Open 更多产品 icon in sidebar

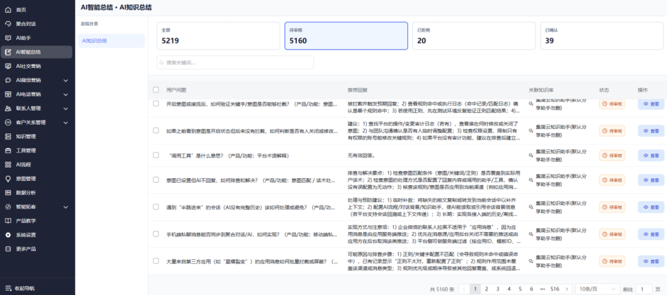click(x=7, y=249)
